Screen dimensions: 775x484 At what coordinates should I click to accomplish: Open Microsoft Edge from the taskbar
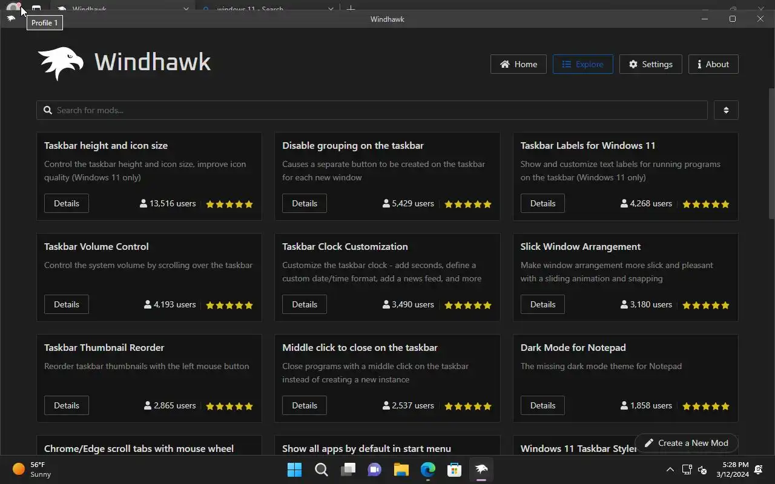pyautogui.click(x=427, y=469)
